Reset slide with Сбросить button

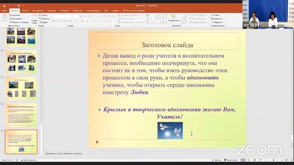45,19
